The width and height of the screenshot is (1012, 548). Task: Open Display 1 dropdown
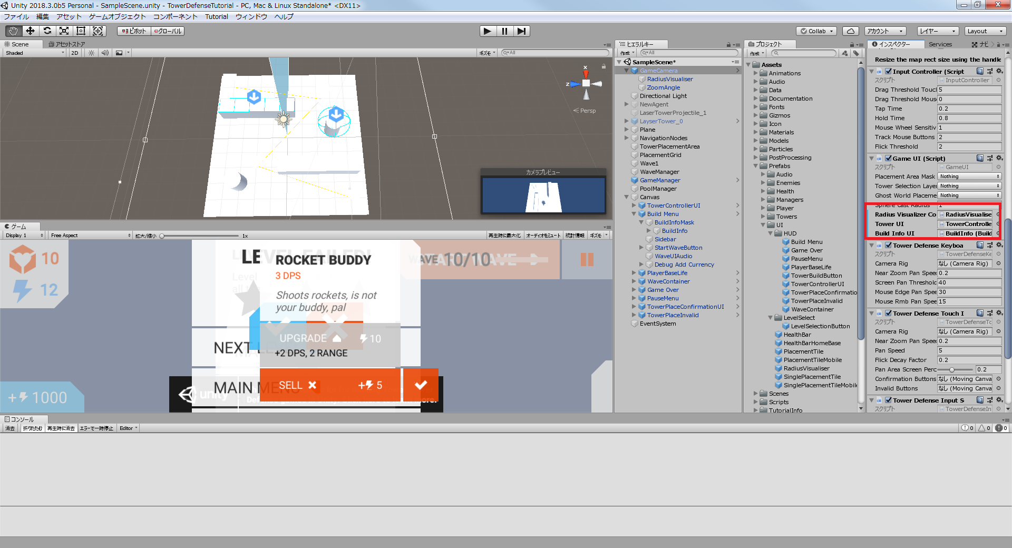[x=24, y=236]
